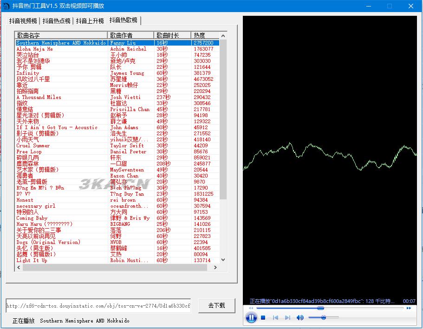The image size is (423, 329).
Task: Select the 抖音热歌榜 tab
Action: 124,20
